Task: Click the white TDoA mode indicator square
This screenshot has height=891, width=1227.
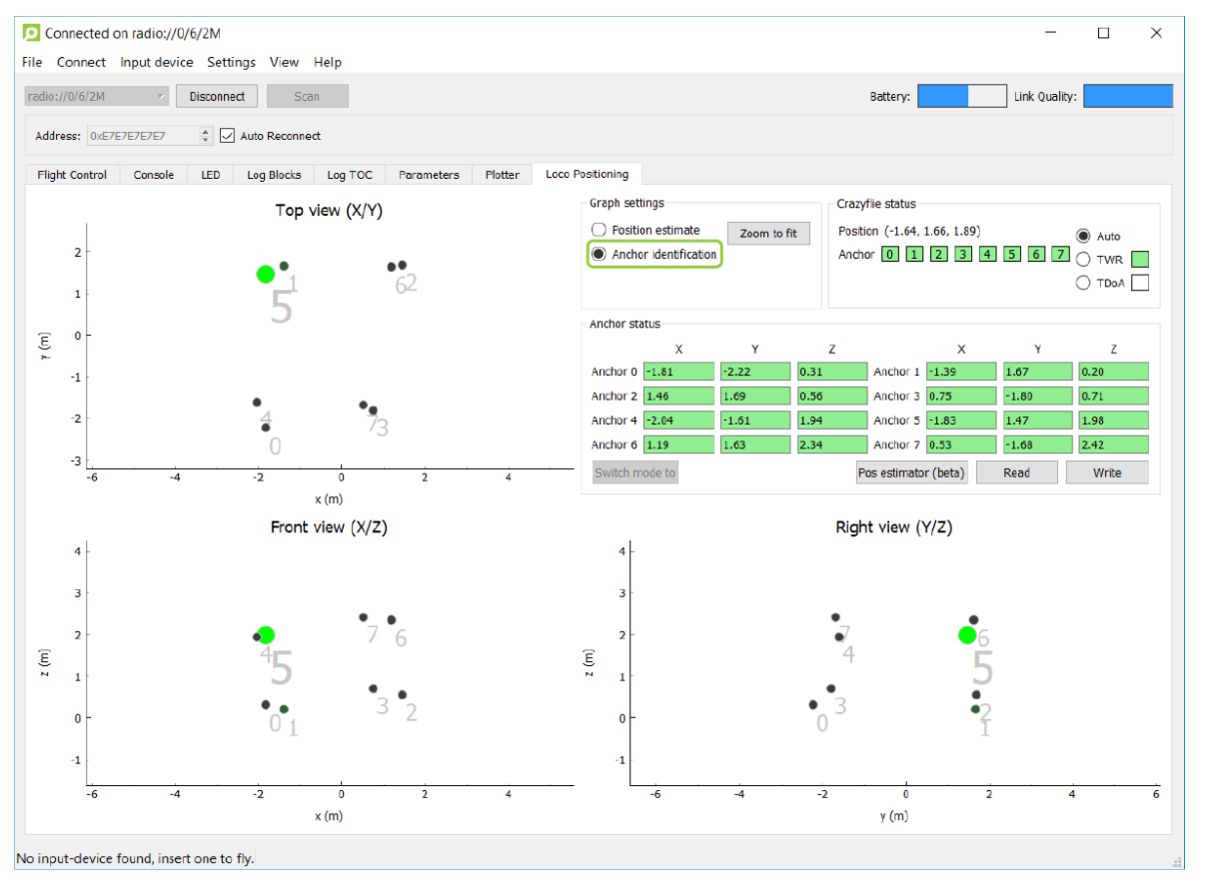Action: [x=1139, y=283]
